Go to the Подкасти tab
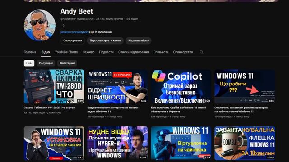The width and height of the screenshot is (289, 162). pos(107,52)
